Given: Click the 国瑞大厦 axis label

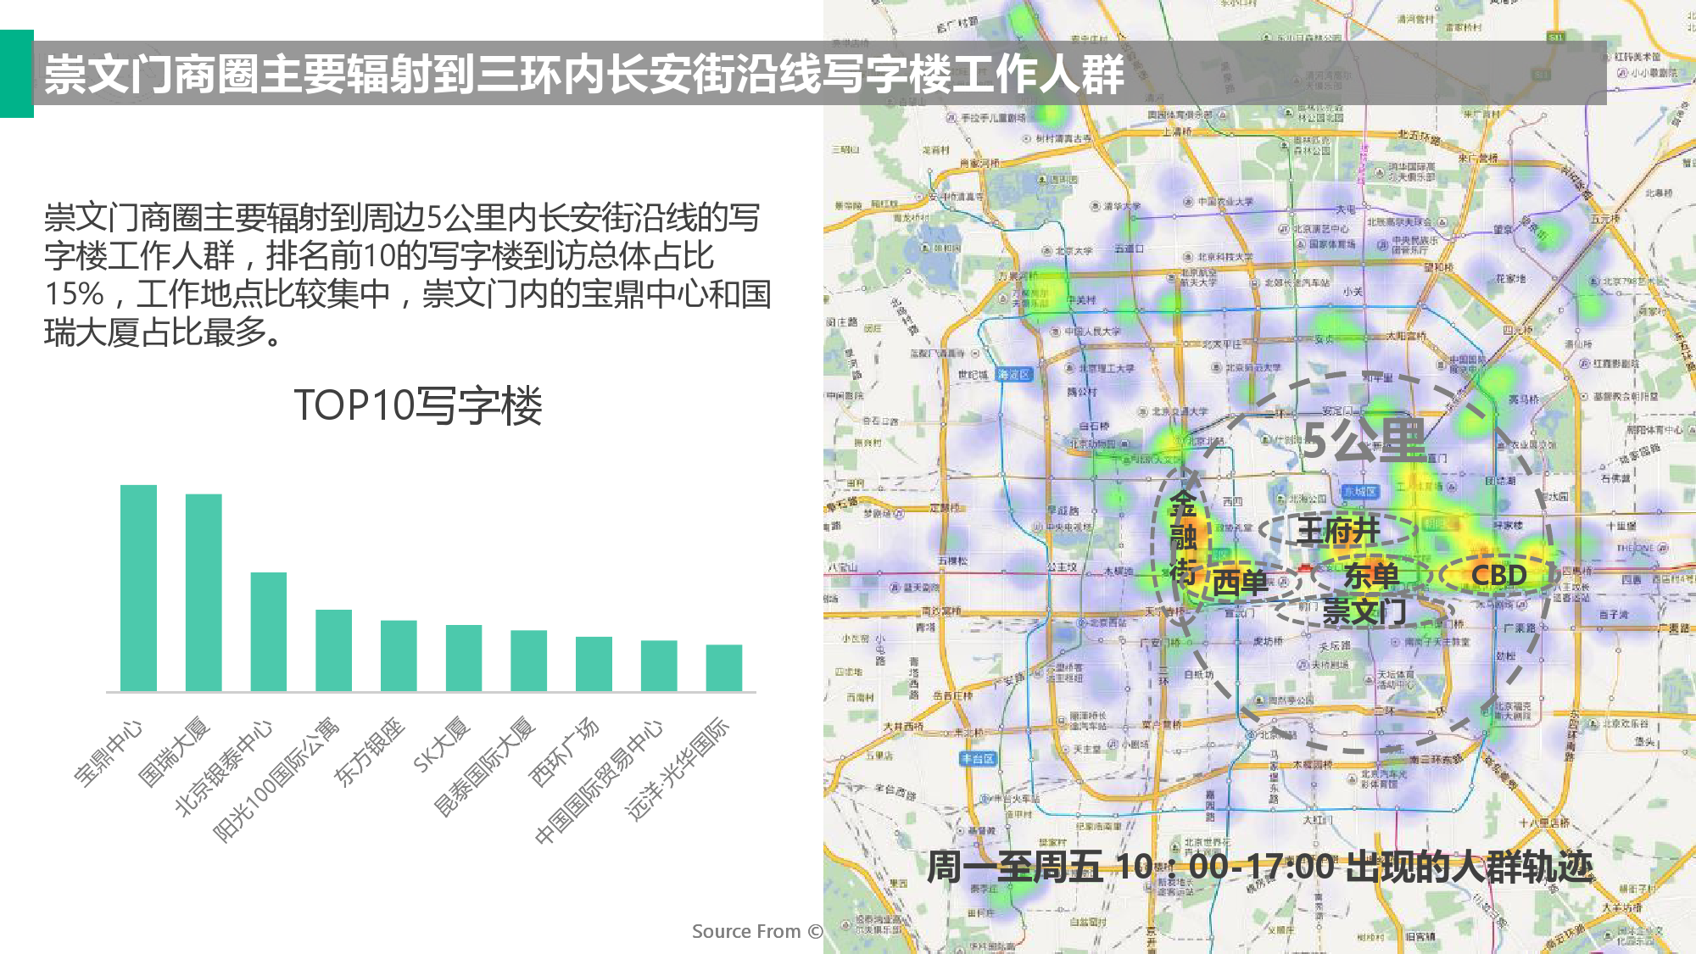Looking at the screenshot, I should [x=174, y=751].
